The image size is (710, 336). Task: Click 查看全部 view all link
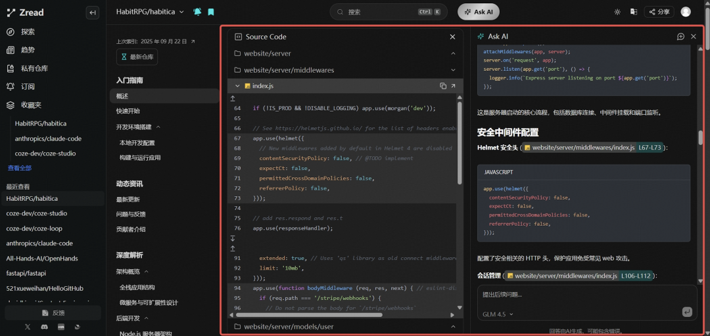(x=20, y=168)
